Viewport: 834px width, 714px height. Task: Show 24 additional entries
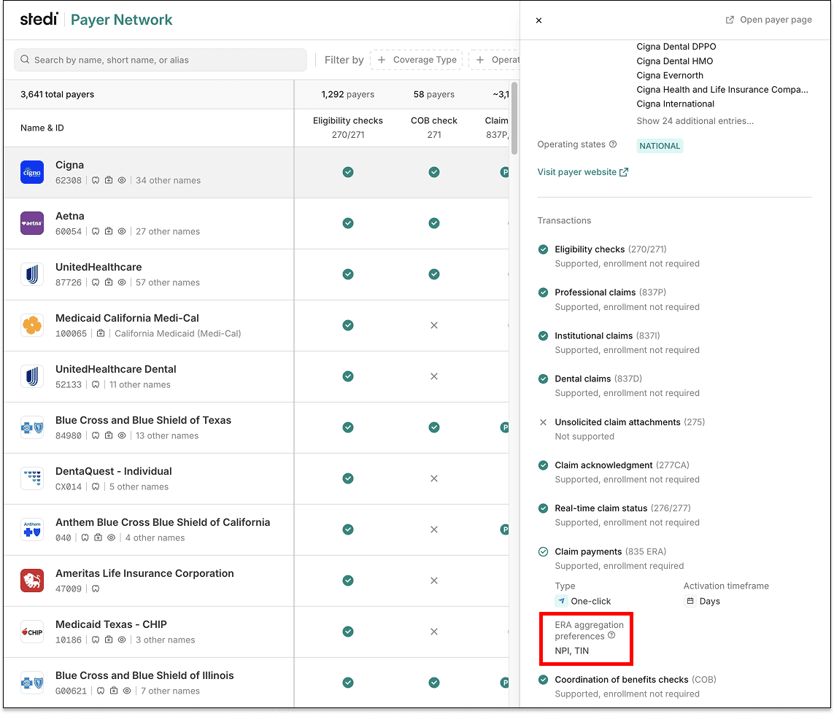point(695,121)
